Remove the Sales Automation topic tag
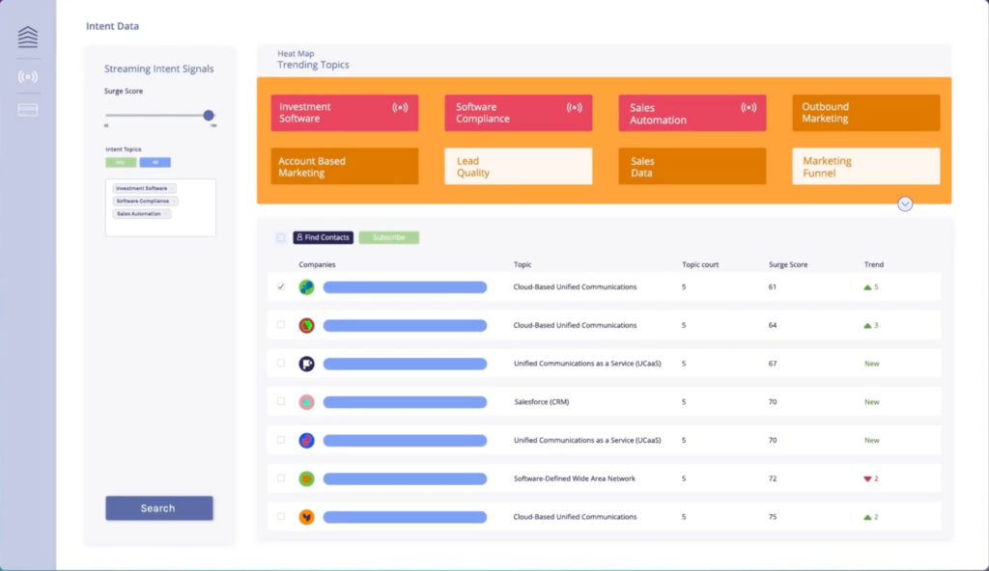This screenshot has height=571, width=989. pyautogui.click(x=167, y=213)
